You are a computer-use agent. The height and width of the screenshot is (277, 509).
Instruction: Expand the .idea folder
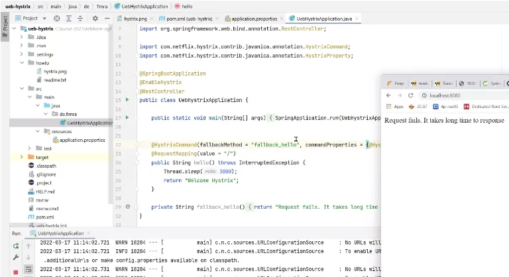[x=22, y=37]
